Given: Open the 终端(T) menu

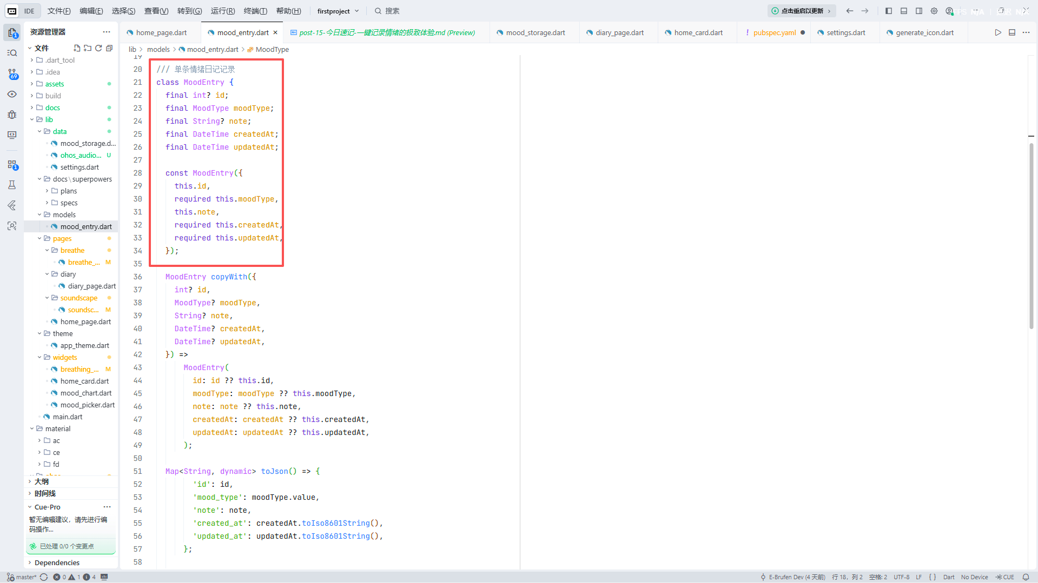Looking at the screenshot, I should point(255,11).
